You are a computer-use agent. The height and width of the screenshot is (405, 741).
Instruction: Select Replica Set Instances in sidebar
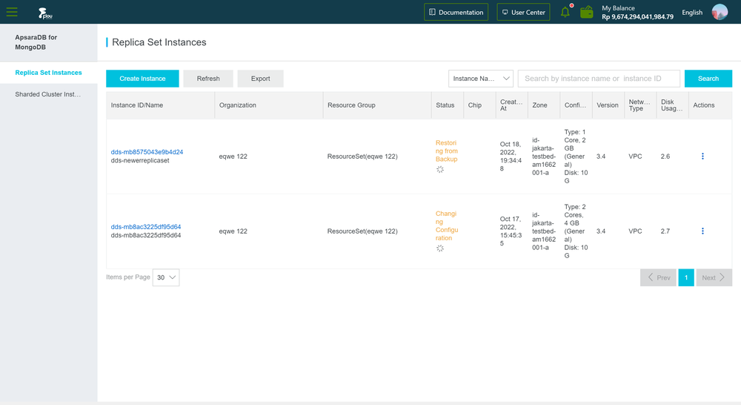(48, 73)
